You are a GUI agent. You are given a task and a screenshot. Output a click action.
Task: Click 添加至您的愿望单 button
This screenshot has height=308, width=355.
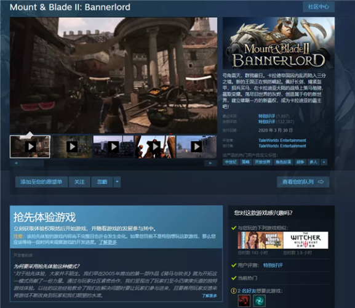41,182
